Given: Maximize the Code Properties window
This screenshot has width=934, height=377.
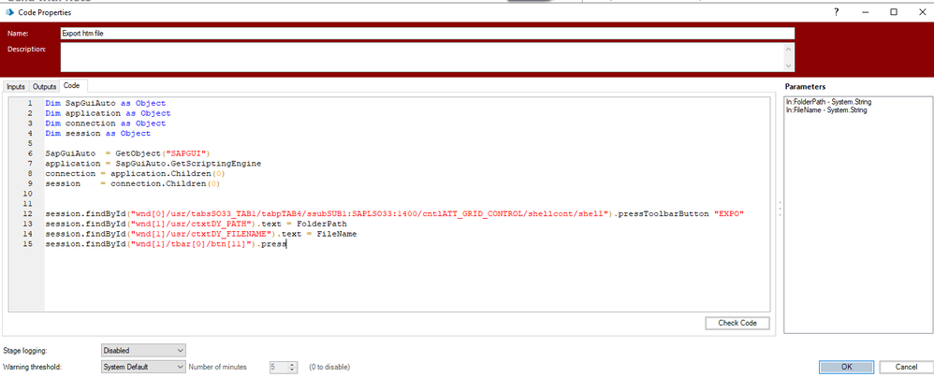Looking at the screenshot, I should click(894, 12).
